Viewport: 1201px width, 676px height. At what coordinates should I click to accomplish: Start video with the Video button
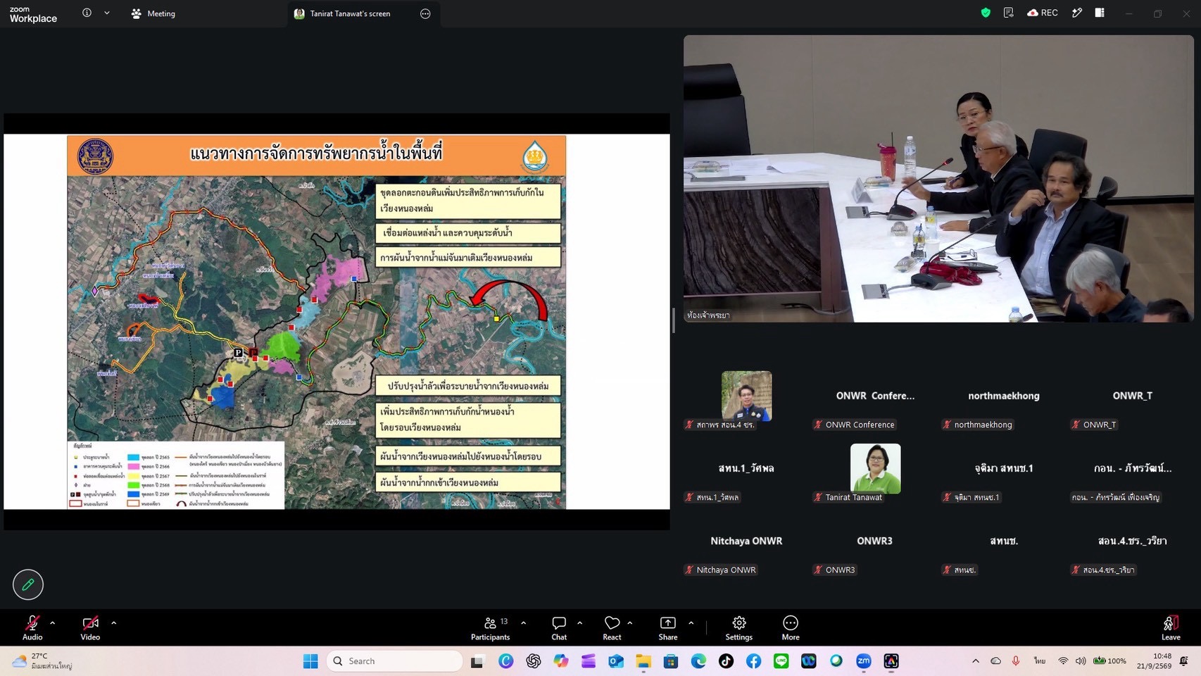pos(90,628)
